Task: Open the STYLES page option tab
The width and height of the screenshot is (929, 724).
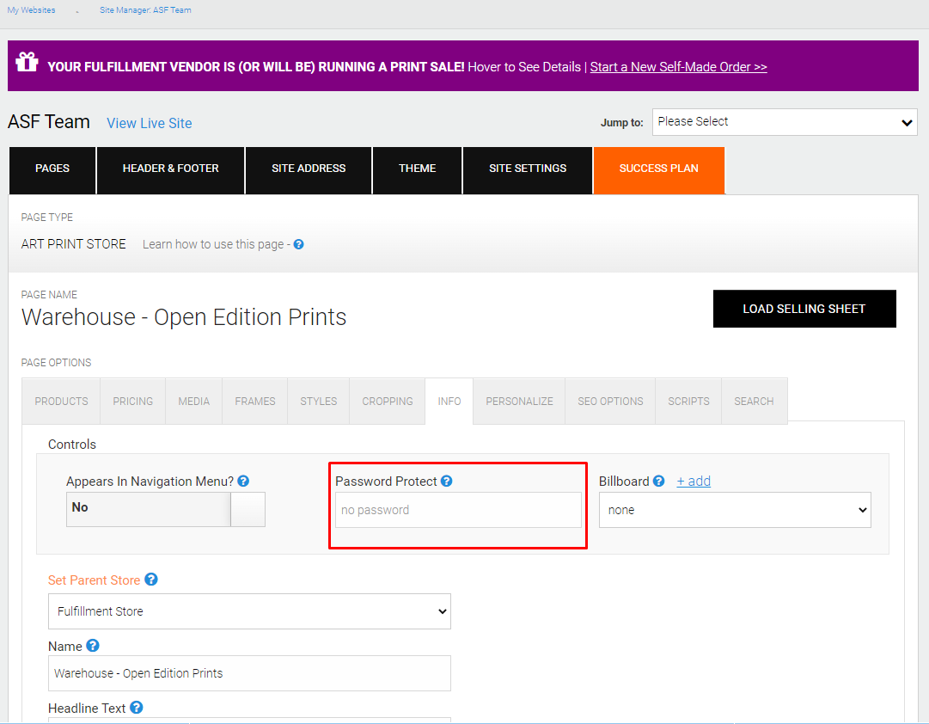Action: coord(318,401)
